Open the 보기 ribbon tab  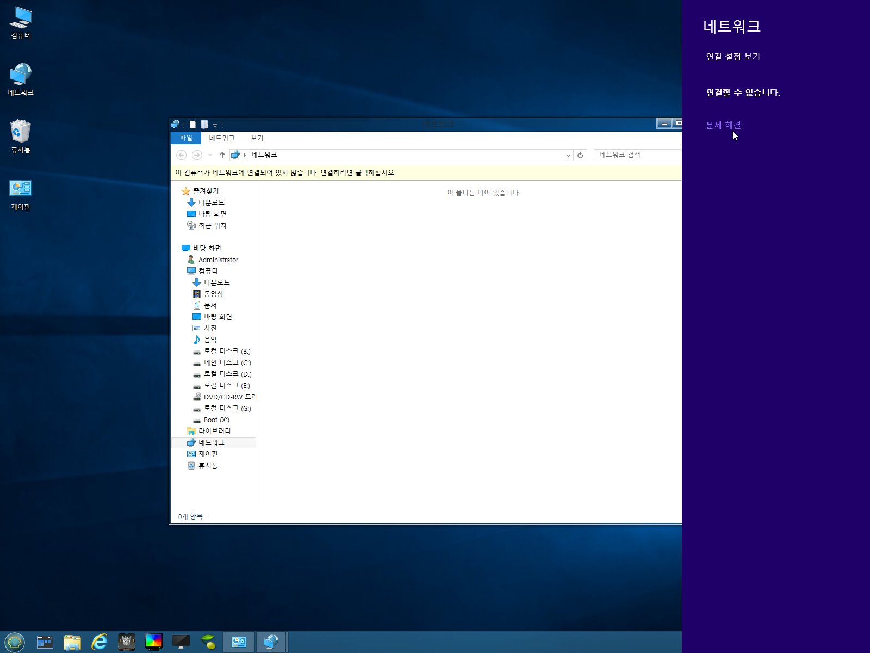(257, 138)
